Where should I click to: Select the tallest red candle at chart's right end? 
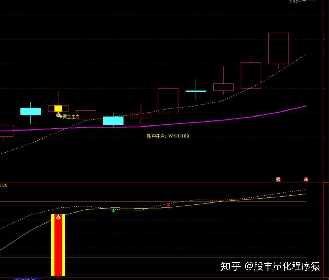(x=279, y=49)
